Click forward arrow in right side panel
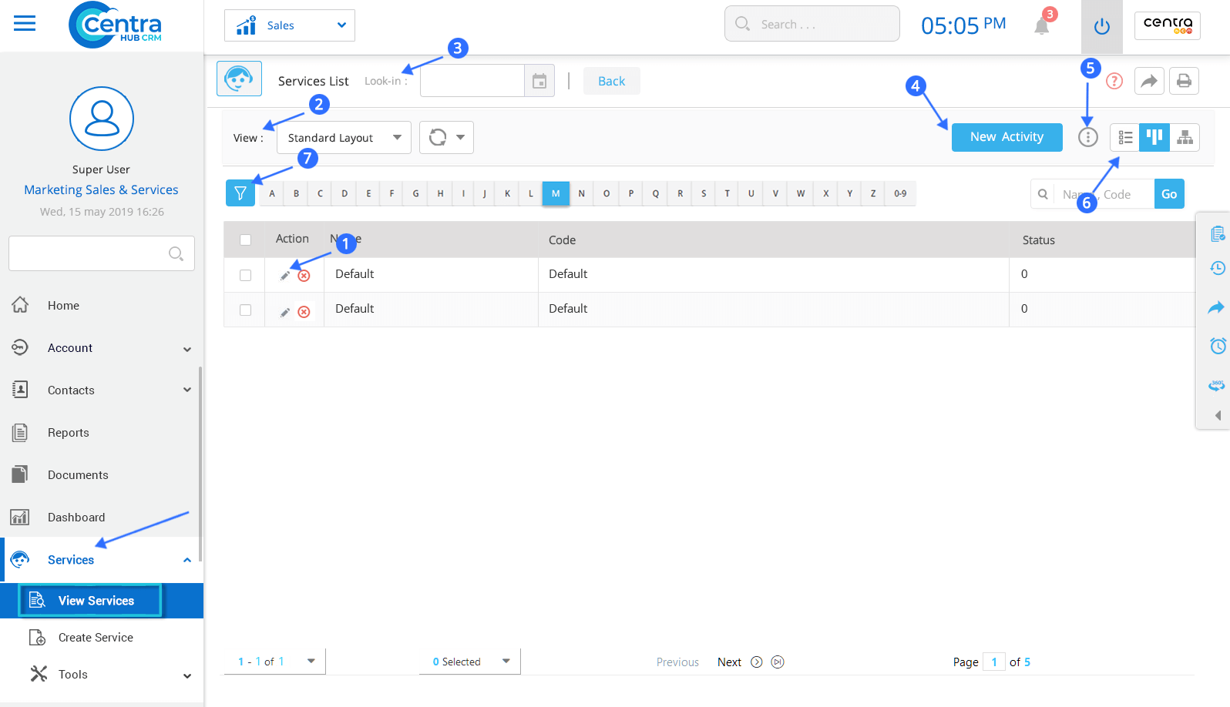 [1216, 307]
